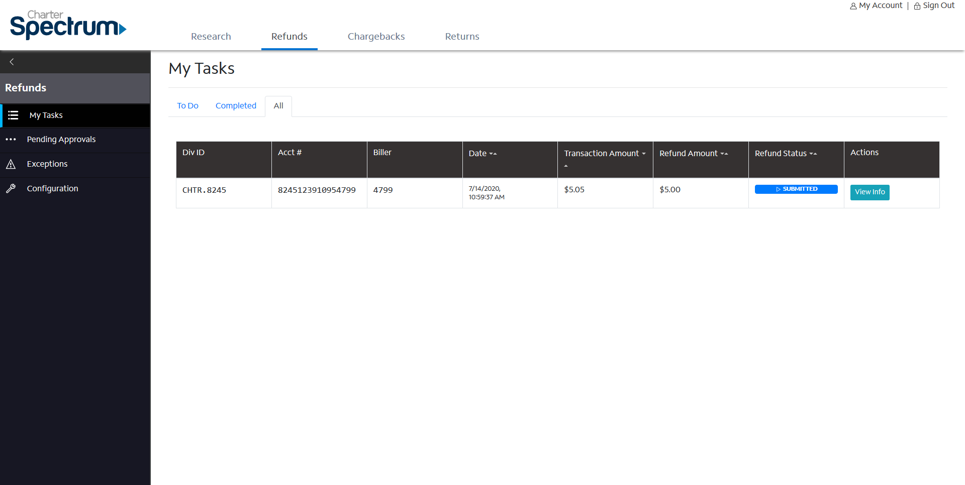The width and height of the screenshot is (965, 485).
Task: Click the Configuration wrench icon
Action: (x=11, y=189)
